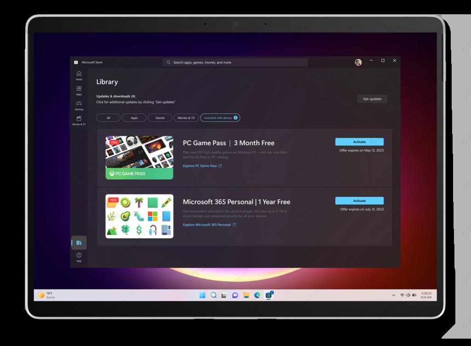Open the Start menu
Viewport: 471px width, 346px height.
point(201,295)
